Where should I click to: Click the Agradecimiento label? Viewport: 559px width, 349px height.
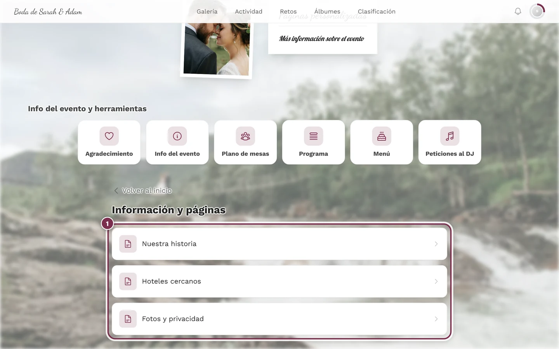tap(109, 154)
